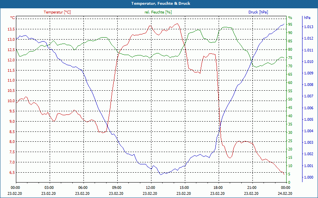Viewport: 318px width, 198px height.
Task: Click the "%" unit atop the humidity axis
Action: pyautogui.click(x=290, y=18)
